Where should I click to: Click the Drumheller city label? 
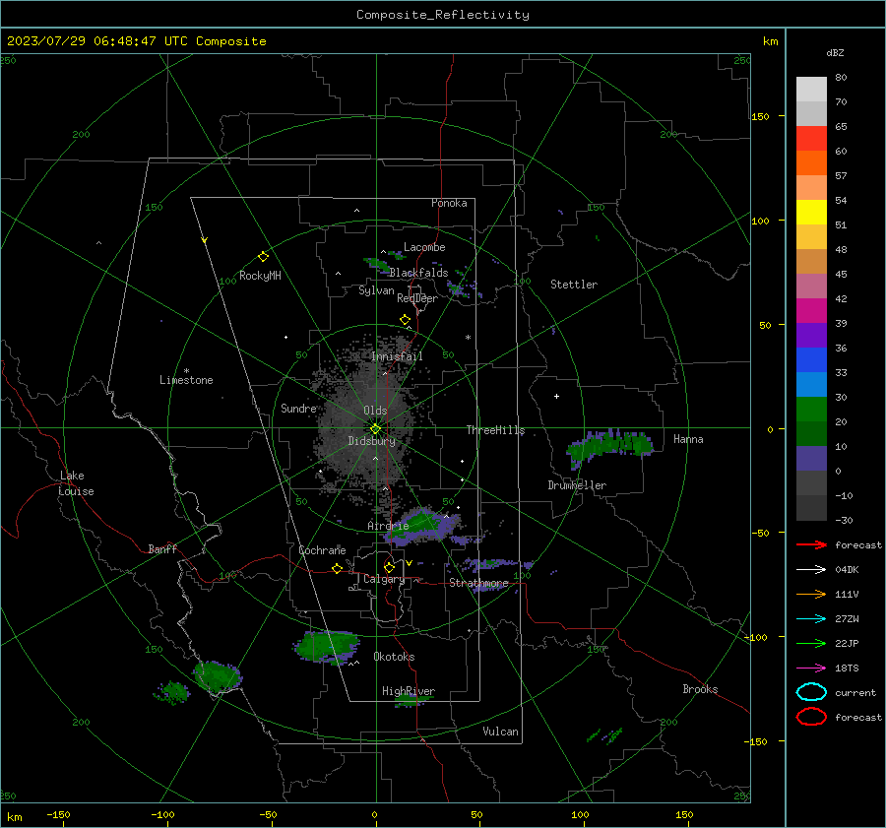(577, 485)
